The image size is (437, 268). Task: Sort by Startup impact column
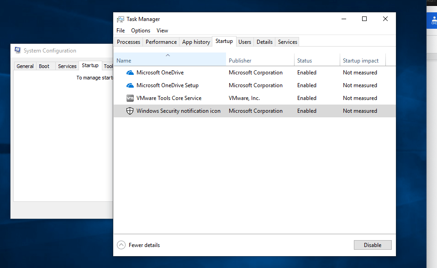(363, 60)
